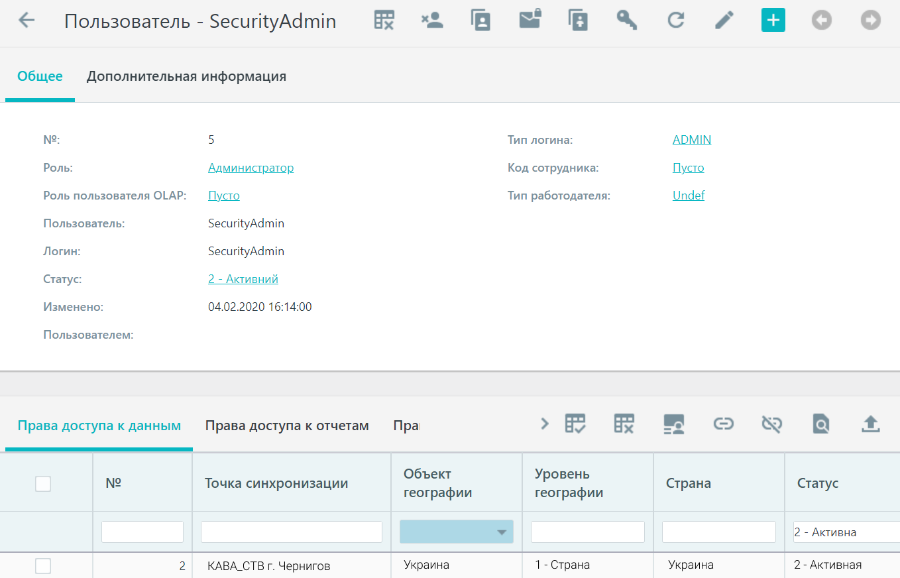This screenshot has height=578, width=900.
Task: Click the locked mail envelope icon
Action: (x=530, y=20)
